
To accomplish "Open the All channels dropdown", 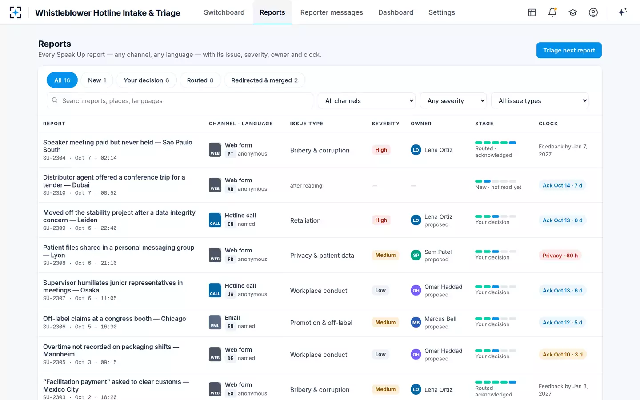I will click(x=367, y=101).
